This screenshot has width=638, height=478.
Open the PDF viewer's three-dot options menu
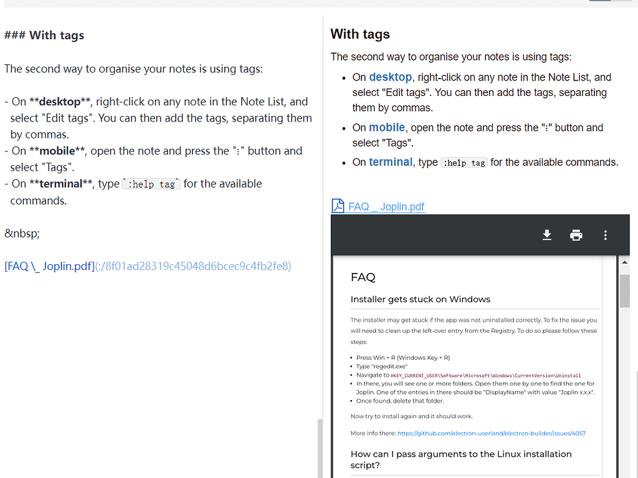click(x=605, y=235)
